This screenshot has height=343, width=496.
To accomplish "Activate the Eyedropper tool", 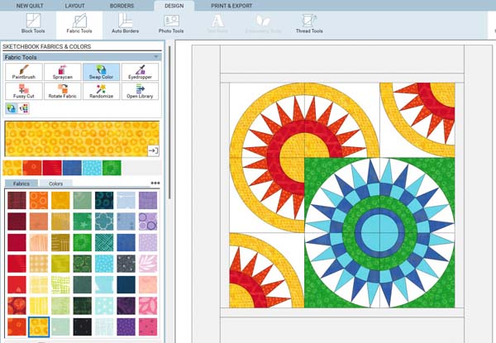I will click(140, 72).
